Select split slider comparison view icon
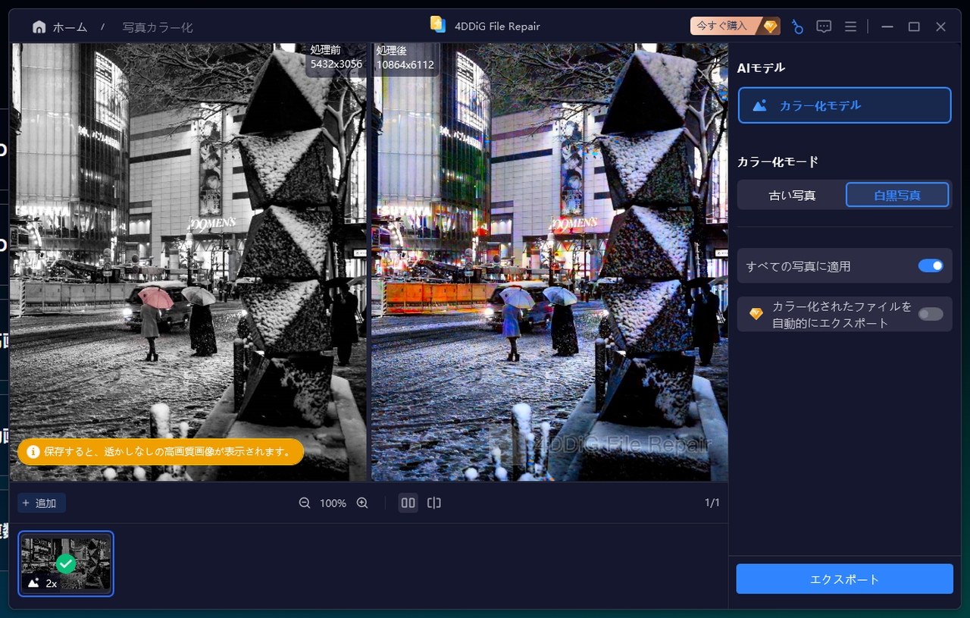This screenshot has width=970, height=618. (x=434, y=503)
